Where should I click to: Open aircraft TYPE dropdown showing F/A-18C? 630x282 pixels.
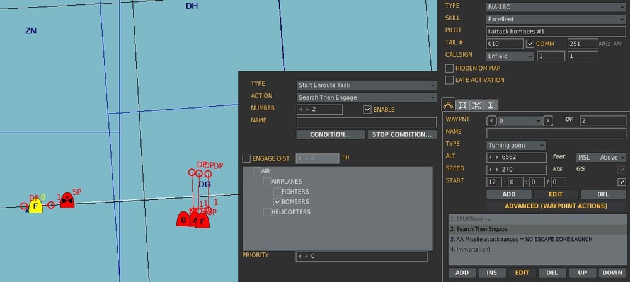(556, 7)
